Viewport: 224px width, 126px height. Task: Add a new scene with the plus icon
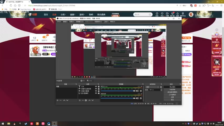point(57,101)
